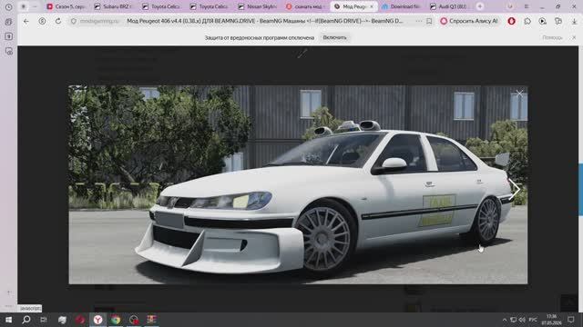Add sidebar item with plus icon

9,292
